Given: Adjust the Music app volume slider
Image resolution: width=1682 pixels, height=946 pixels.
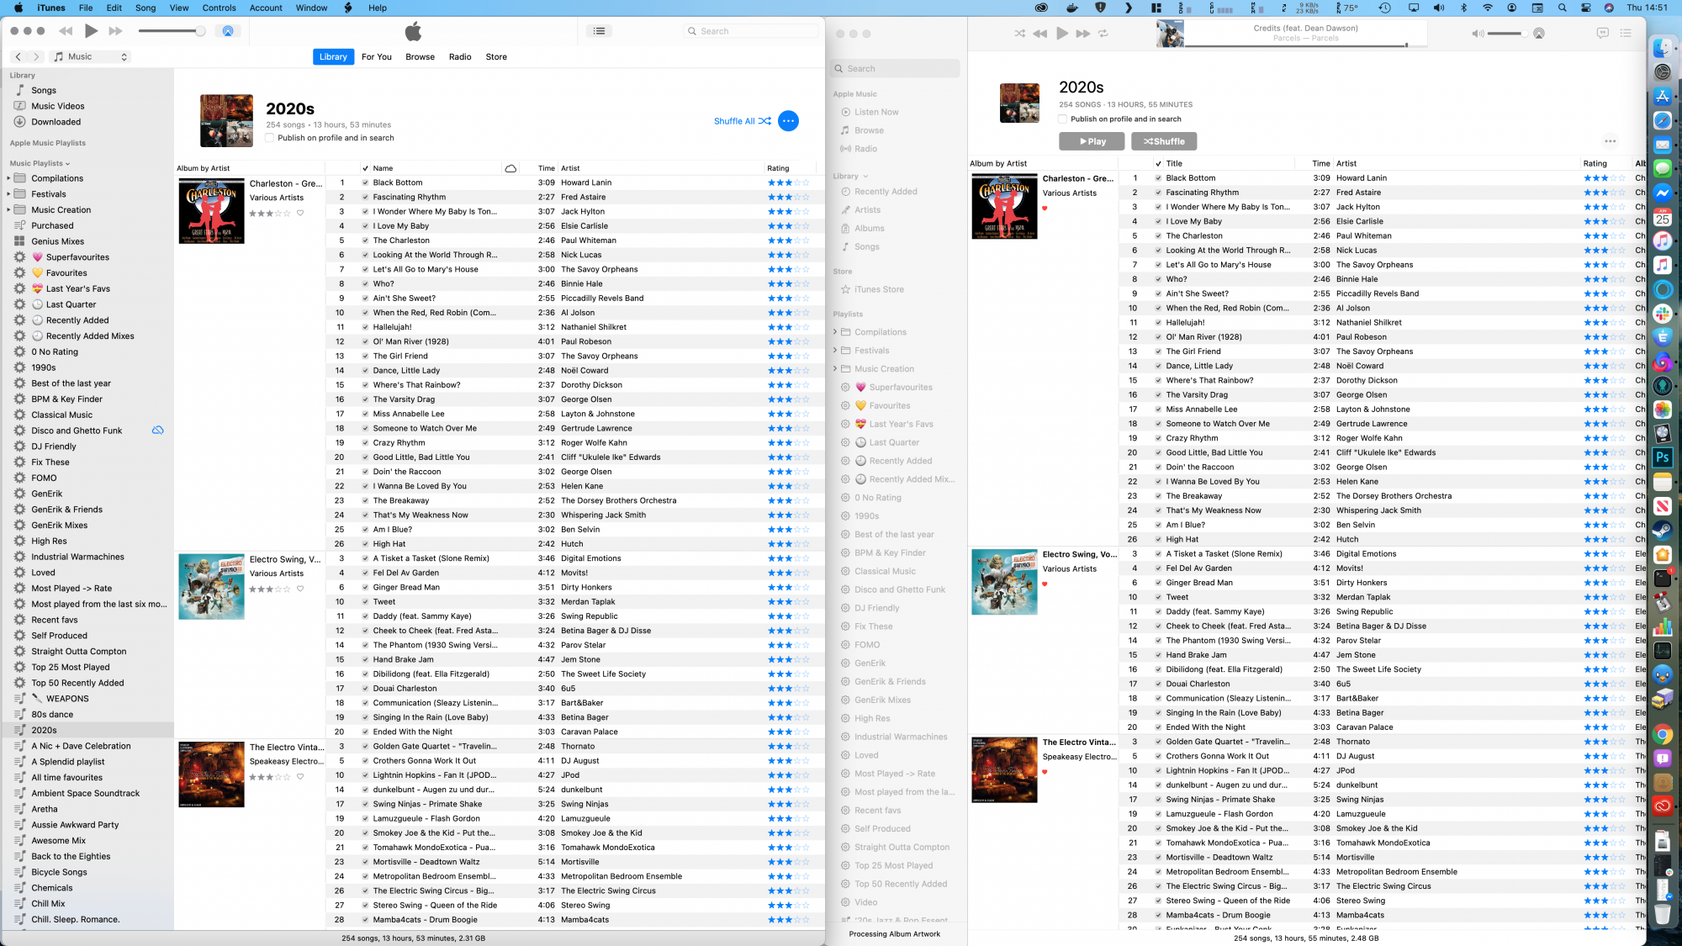Looking at the screenshot, I should [1507, 34].
